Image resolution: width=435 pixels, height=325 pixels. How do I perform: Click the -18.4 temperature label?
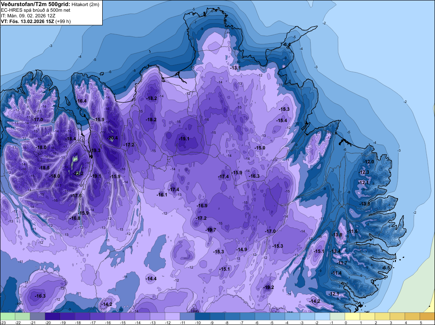pos(70,139)
